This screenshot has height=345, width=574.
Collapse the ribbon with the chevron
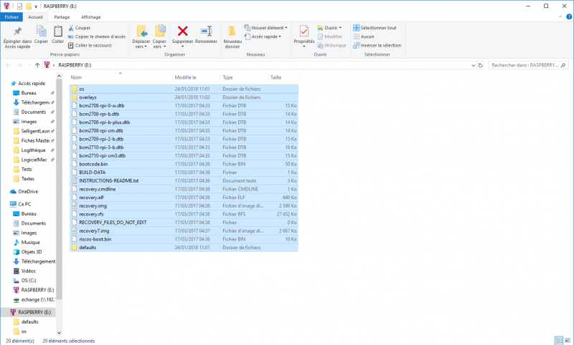pyautogui.click(x=560, y=16)
